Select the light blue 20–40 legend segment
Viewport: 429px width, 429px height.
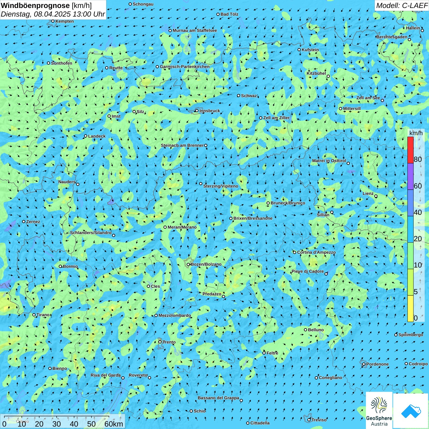[x=410, y=230]
